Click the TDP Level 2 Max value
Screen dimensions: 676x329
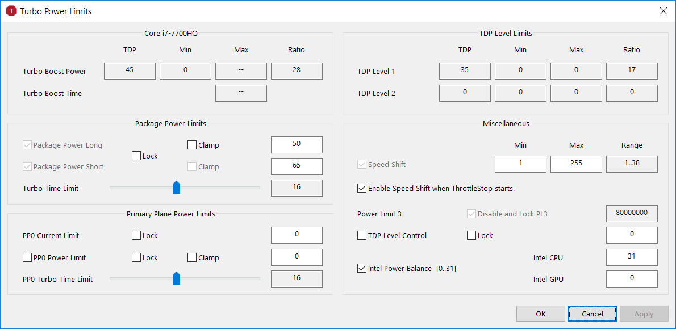576,93
